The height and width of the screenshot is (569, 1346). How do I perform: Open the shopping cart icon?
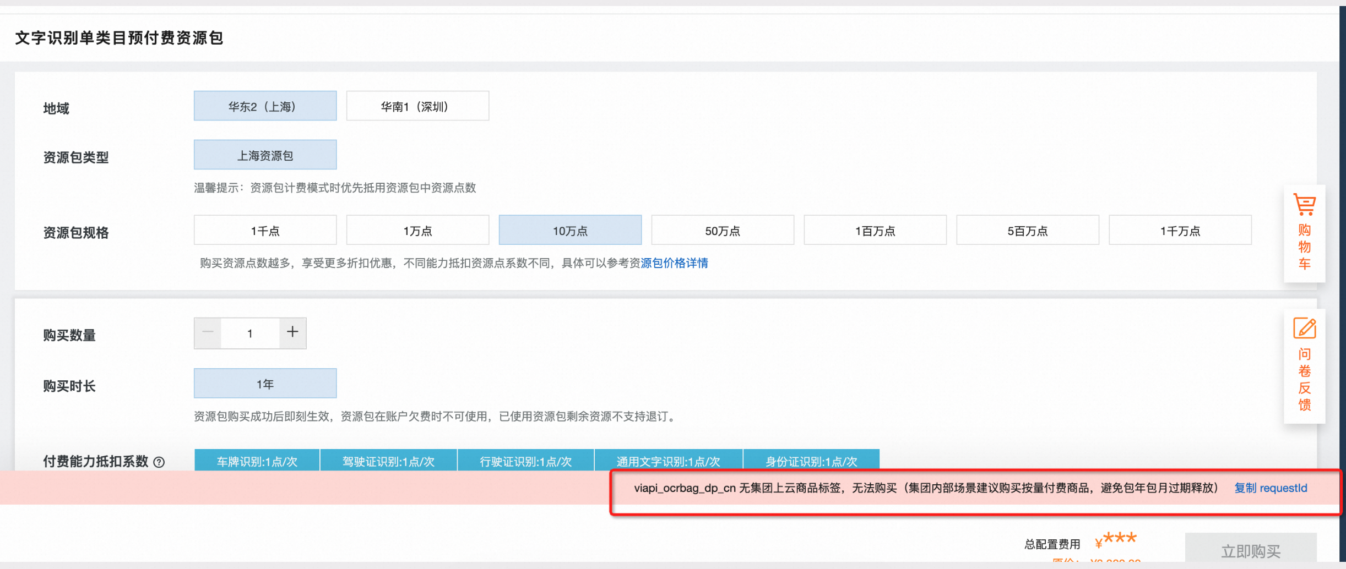coord(1304,205)
